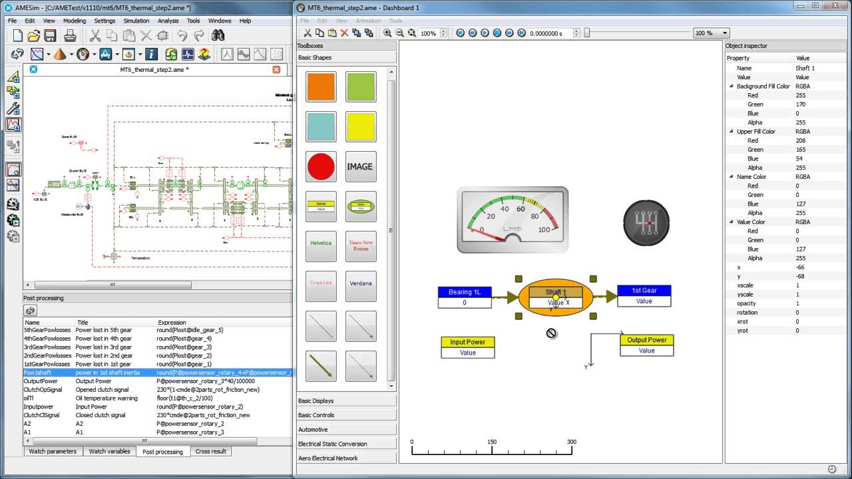
Task: Click the redo arrow in AMESim toolbar
Action: coord(199,35)
